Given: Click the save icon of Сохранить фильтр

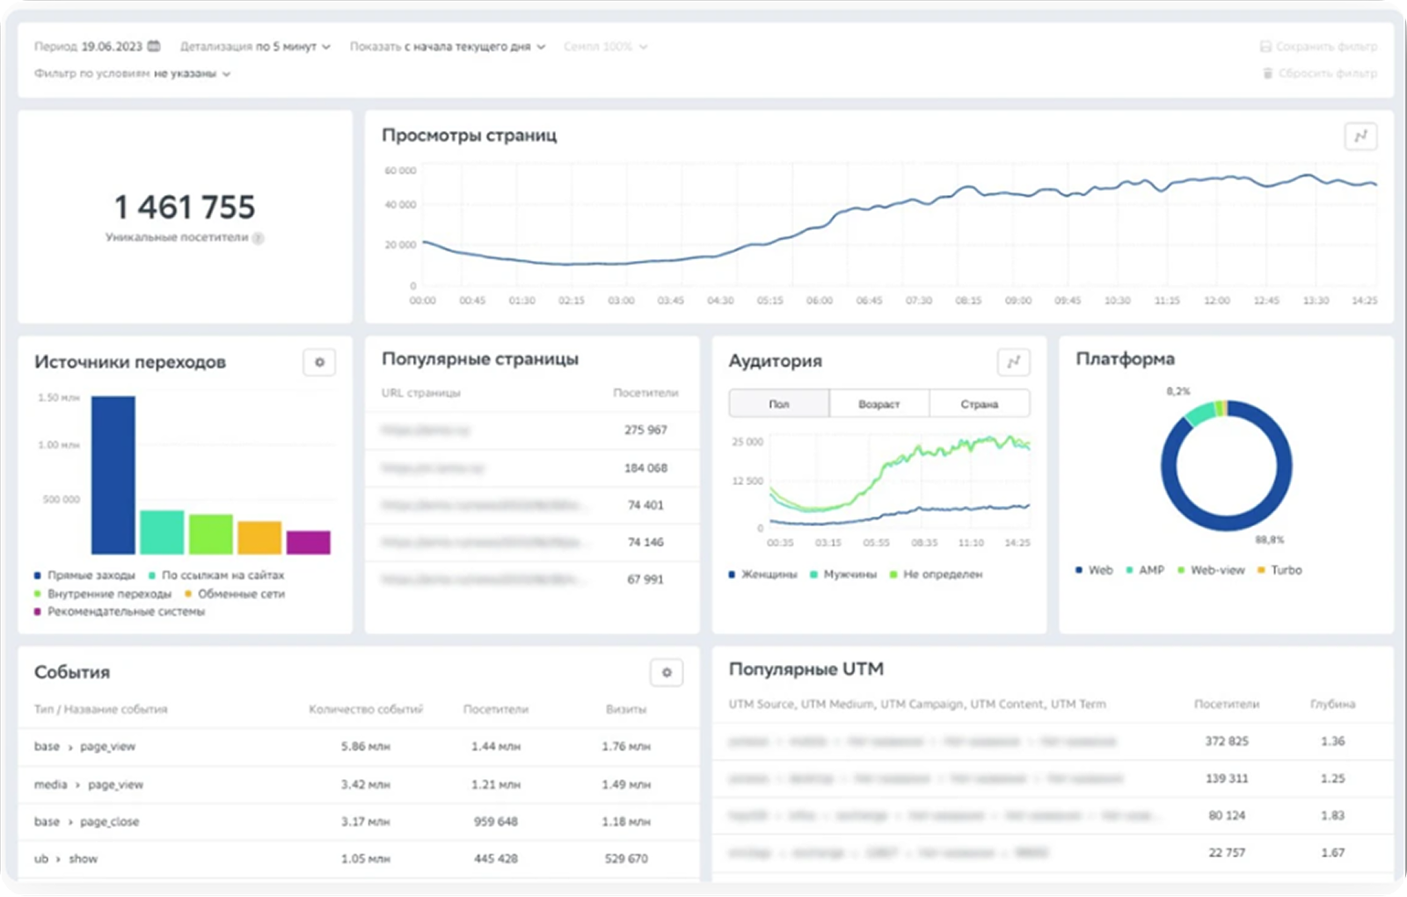Looking at the screenshot, I should (1265, 47).
